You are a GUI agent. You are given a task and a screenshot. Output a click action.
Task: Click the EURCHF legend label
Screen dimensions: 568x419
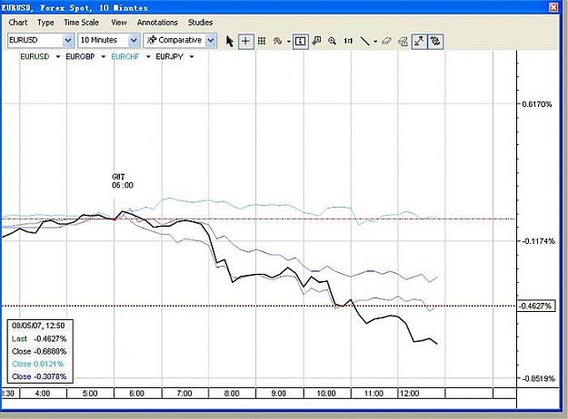[x=125, y=57]
